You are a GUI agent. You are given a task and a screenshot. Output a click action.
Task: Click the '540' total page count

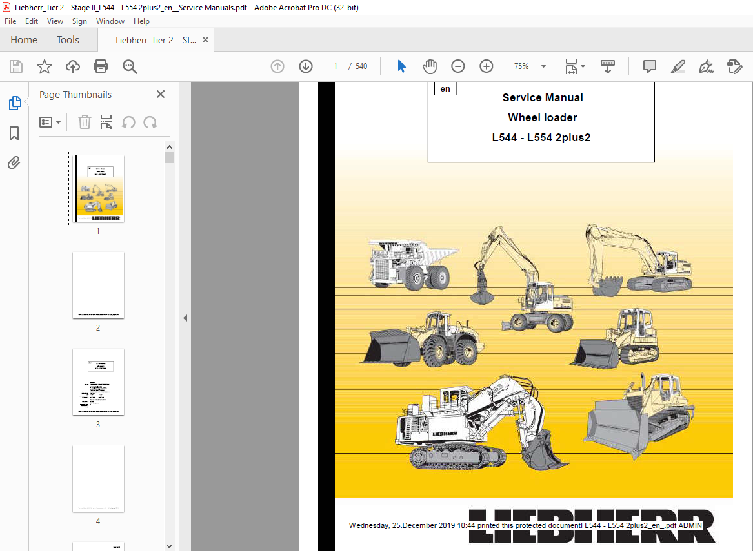click(361, 66)
